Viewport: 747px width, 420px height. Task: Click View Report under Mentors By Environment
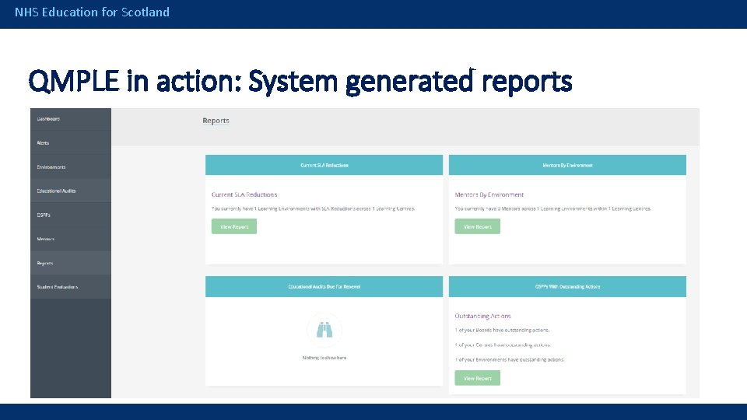[x=477, y=226]
